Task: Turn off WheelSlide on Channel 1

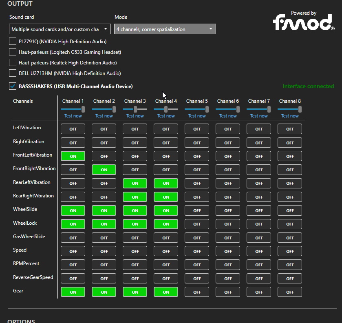Action: coord(73,210)
